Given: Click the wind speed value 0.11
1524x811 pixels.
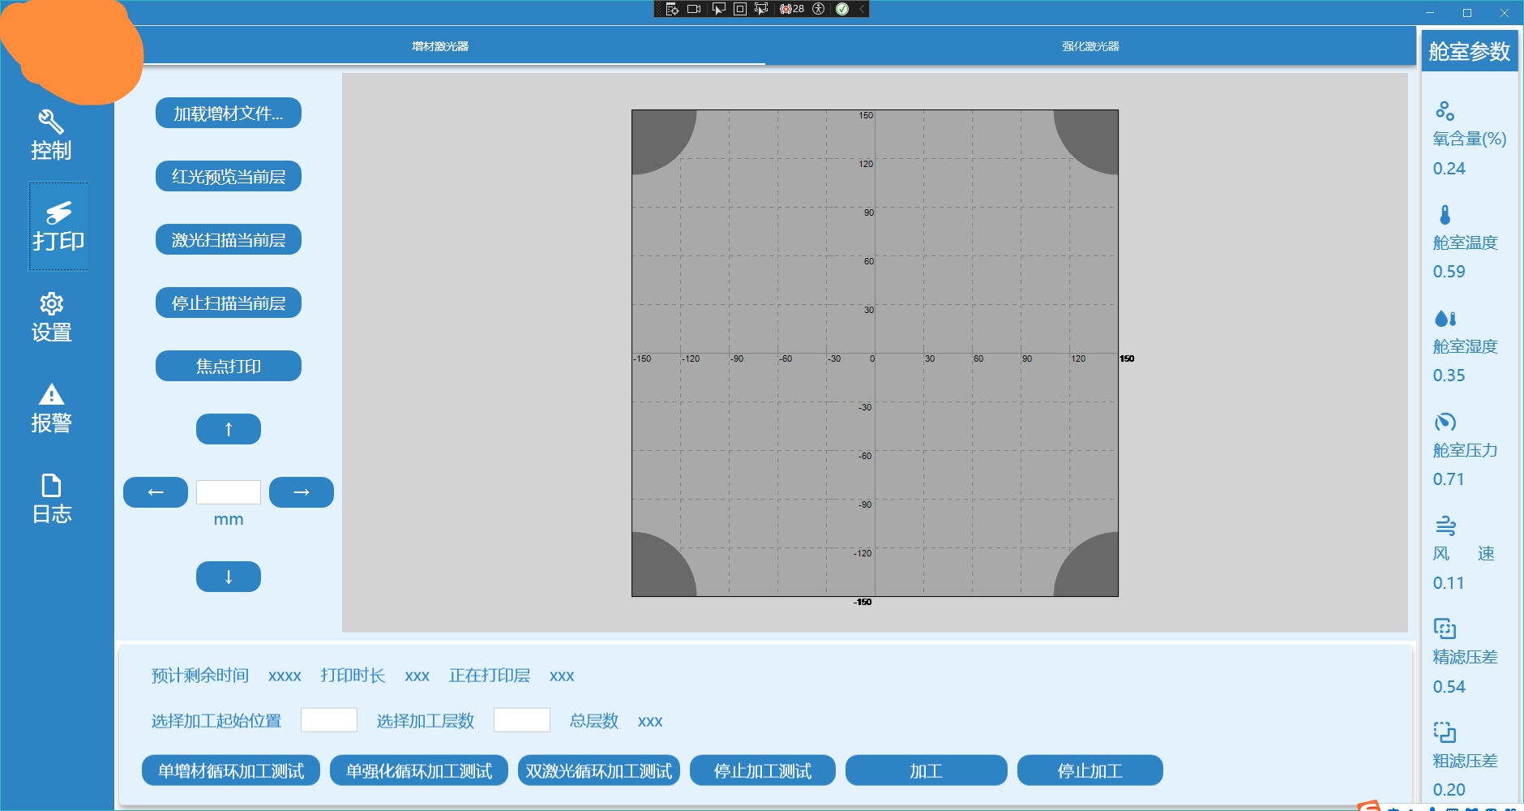Looking at the screenshot, I should (x=1449, y=583).
